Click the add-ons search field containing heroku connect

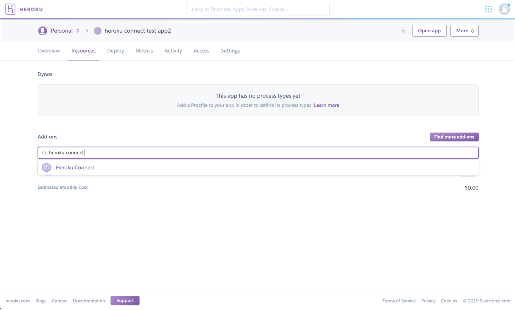(258, 153)
